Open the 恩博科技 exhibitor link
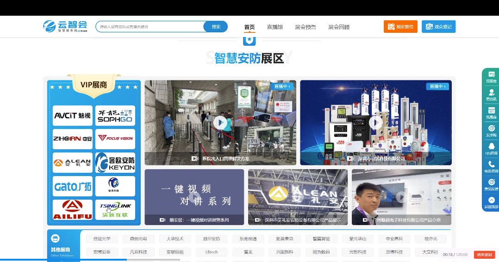499x262 pixels. click(394, 252)
